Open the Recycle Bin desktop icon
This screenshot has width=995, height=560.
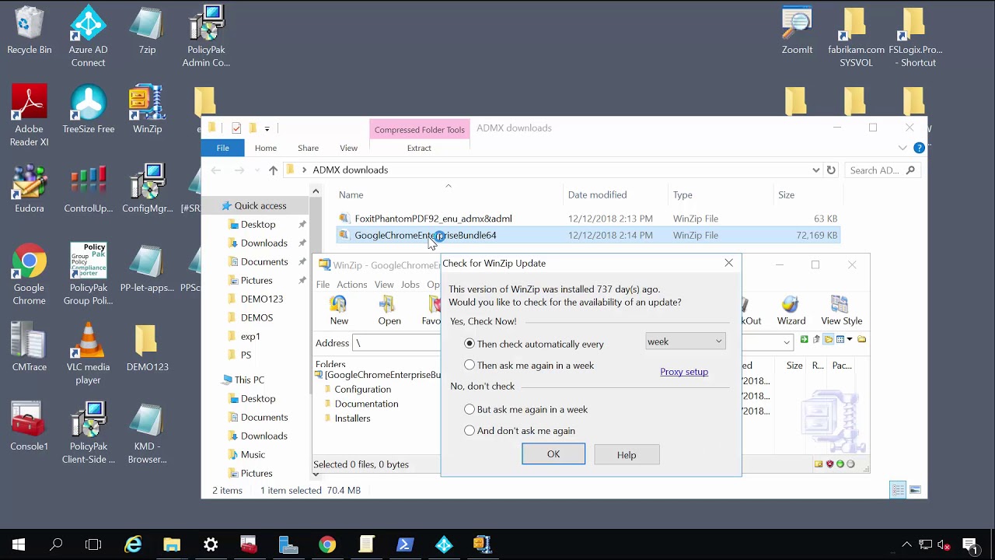click(x=30, y=31)
